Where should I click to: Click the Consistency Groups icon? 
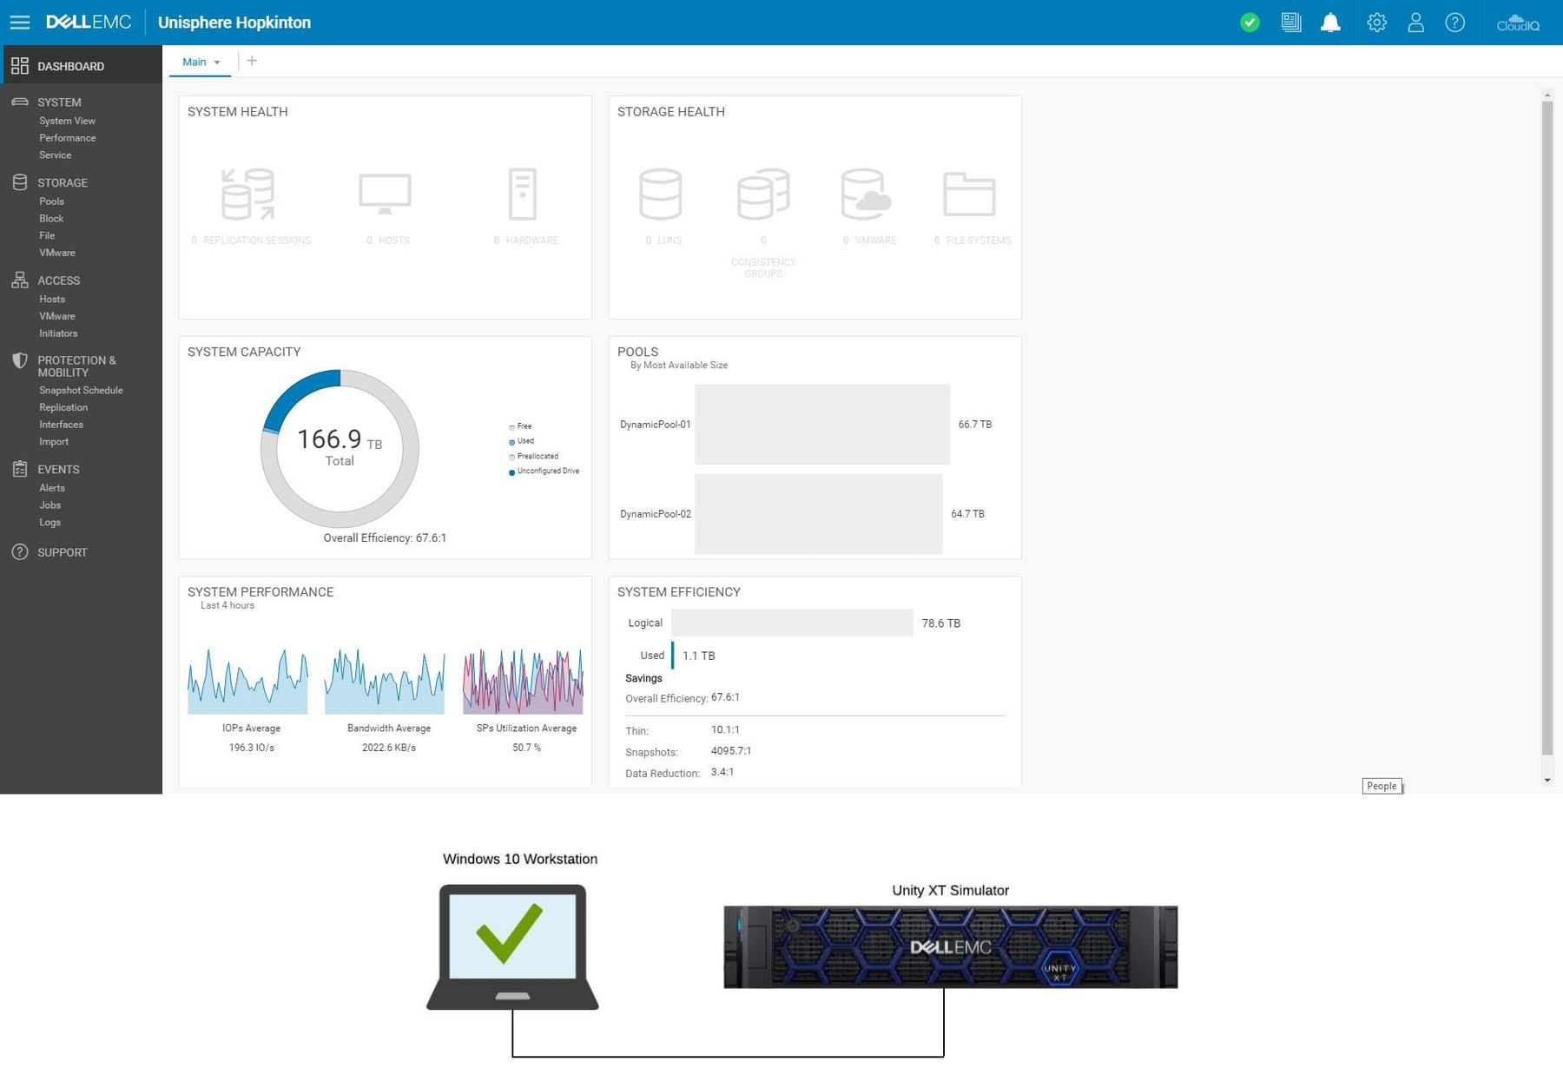coord(763,194)
